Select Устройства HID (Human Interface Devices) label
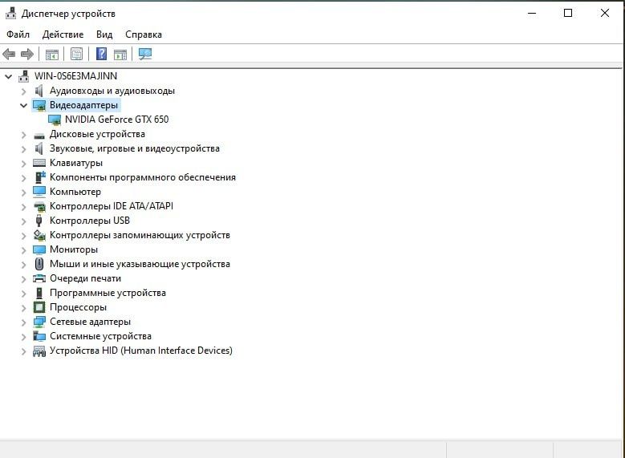This screenshot has height=458, width=625. (x=141, y=351)
